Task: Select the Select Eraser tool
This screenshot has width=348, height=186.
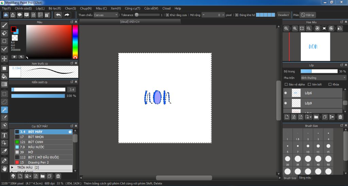Action: pyautogui.click(x=4, y=125)
